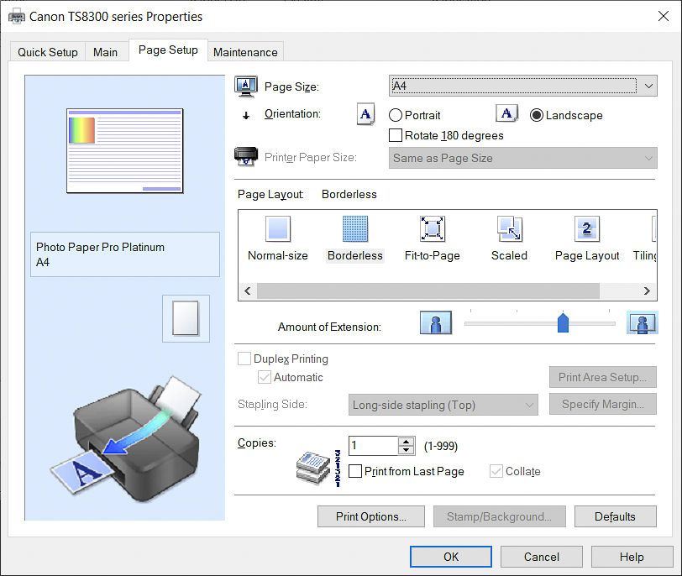
Task: Enable Print from Last Page
Action: click(x=355, y=471)
